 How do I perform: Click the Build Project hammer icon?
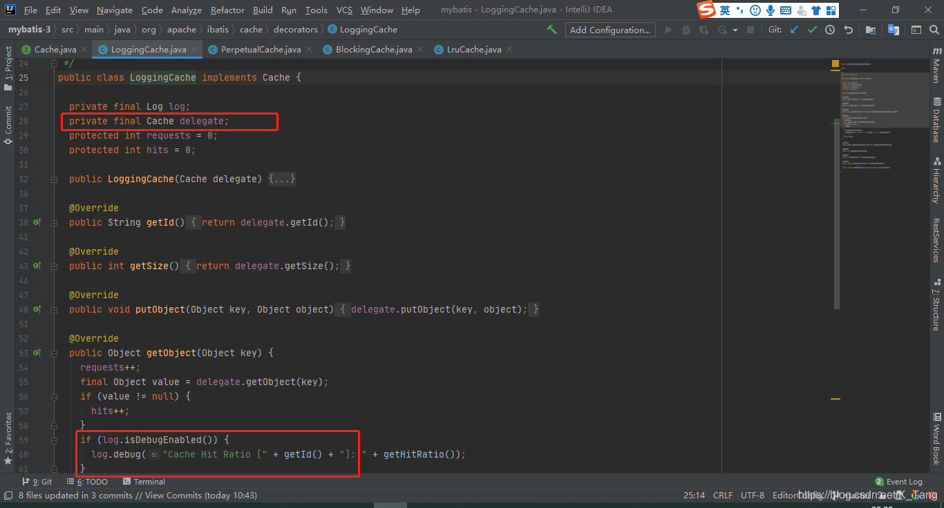point(551,30)
